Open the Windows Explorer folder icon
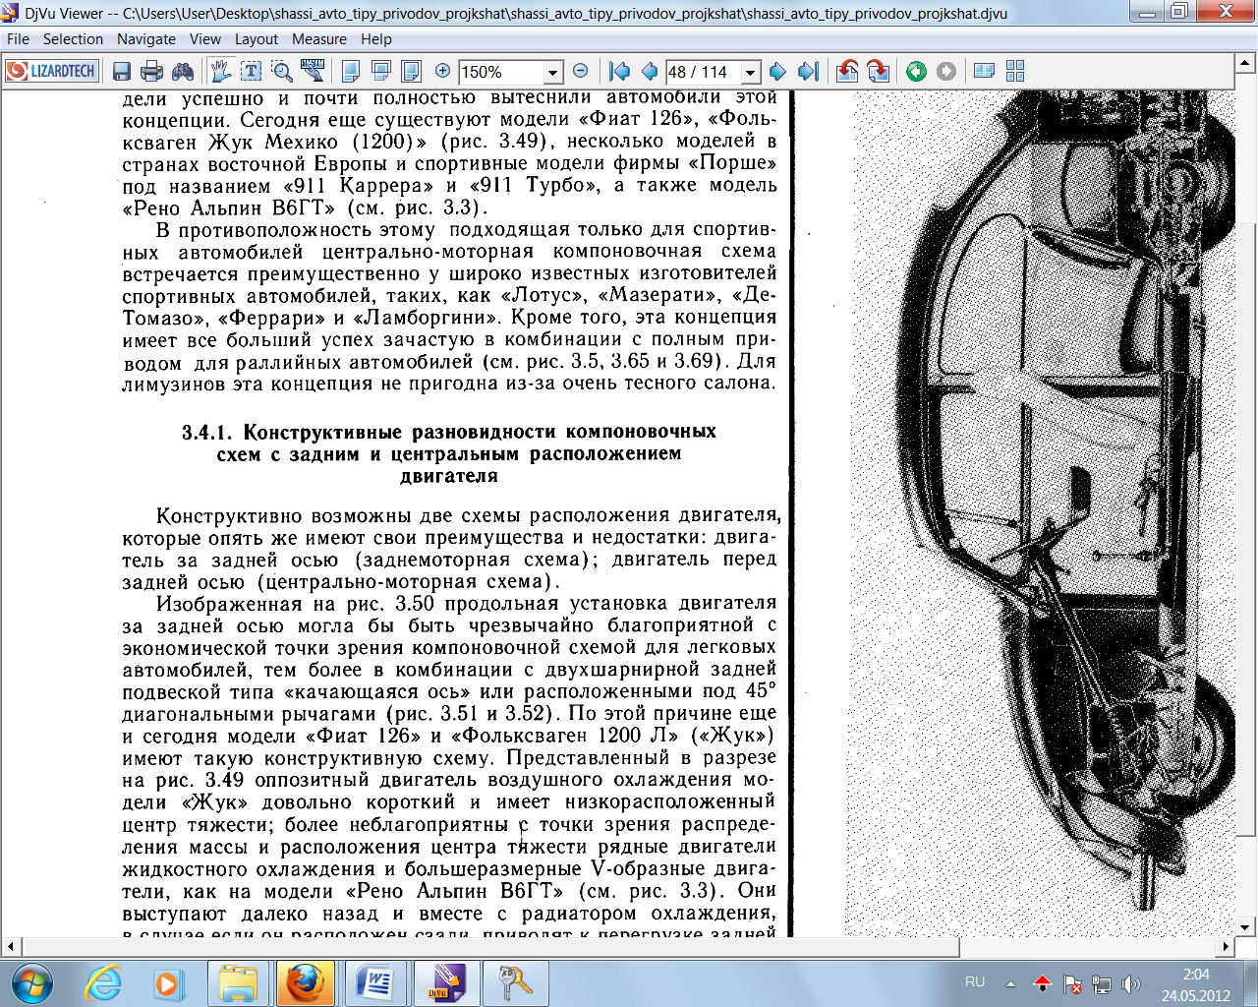1258x1007 pixels. tap(237, 983)
